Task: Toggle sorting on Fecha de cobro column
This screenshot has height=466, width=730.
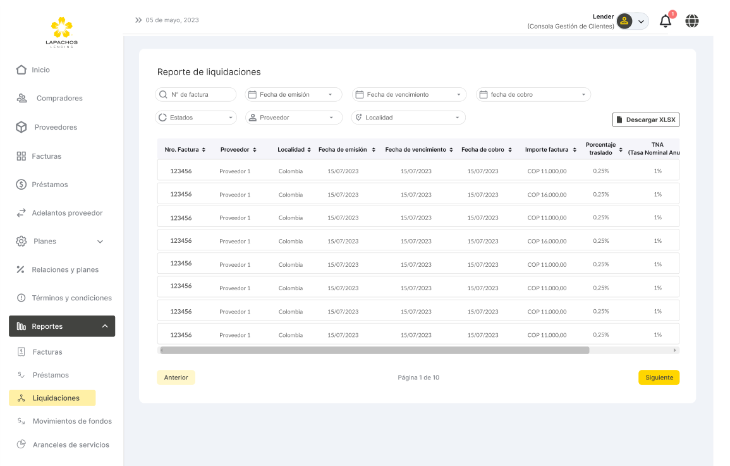Action: (510, 150)
